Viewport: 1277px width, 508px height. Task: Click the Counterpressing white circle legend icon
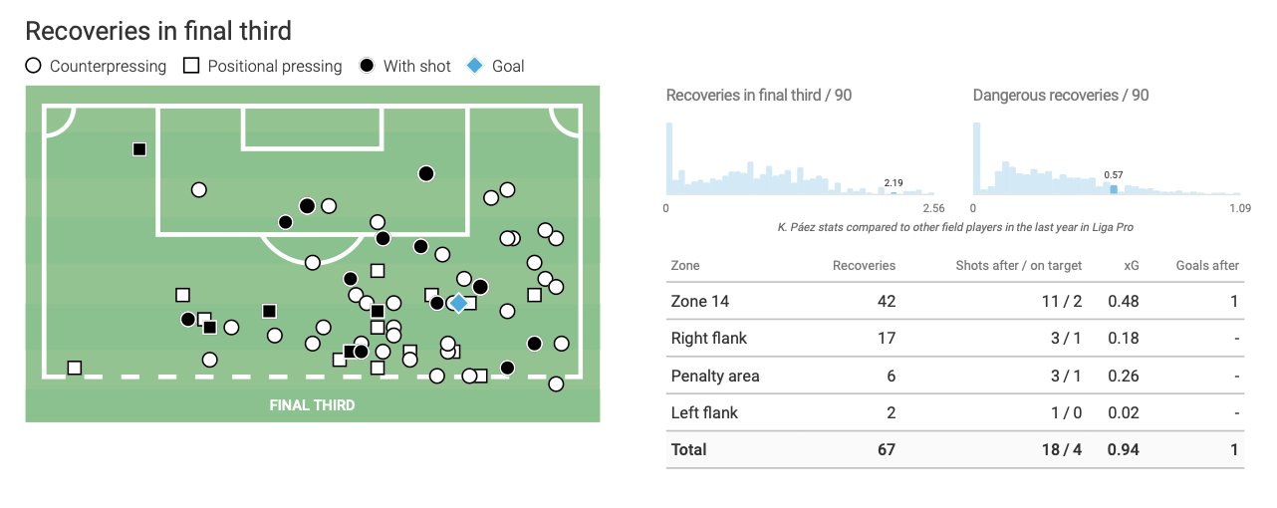pyautogui.click(x=34, y=67)
